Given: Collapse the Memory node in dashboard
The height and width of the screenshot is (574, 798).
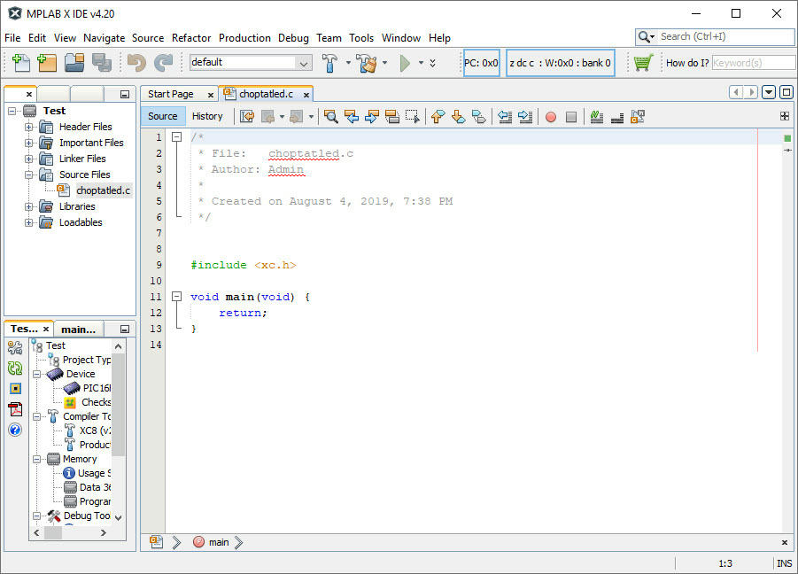Looking at the screenshot, I should [36, 459].
